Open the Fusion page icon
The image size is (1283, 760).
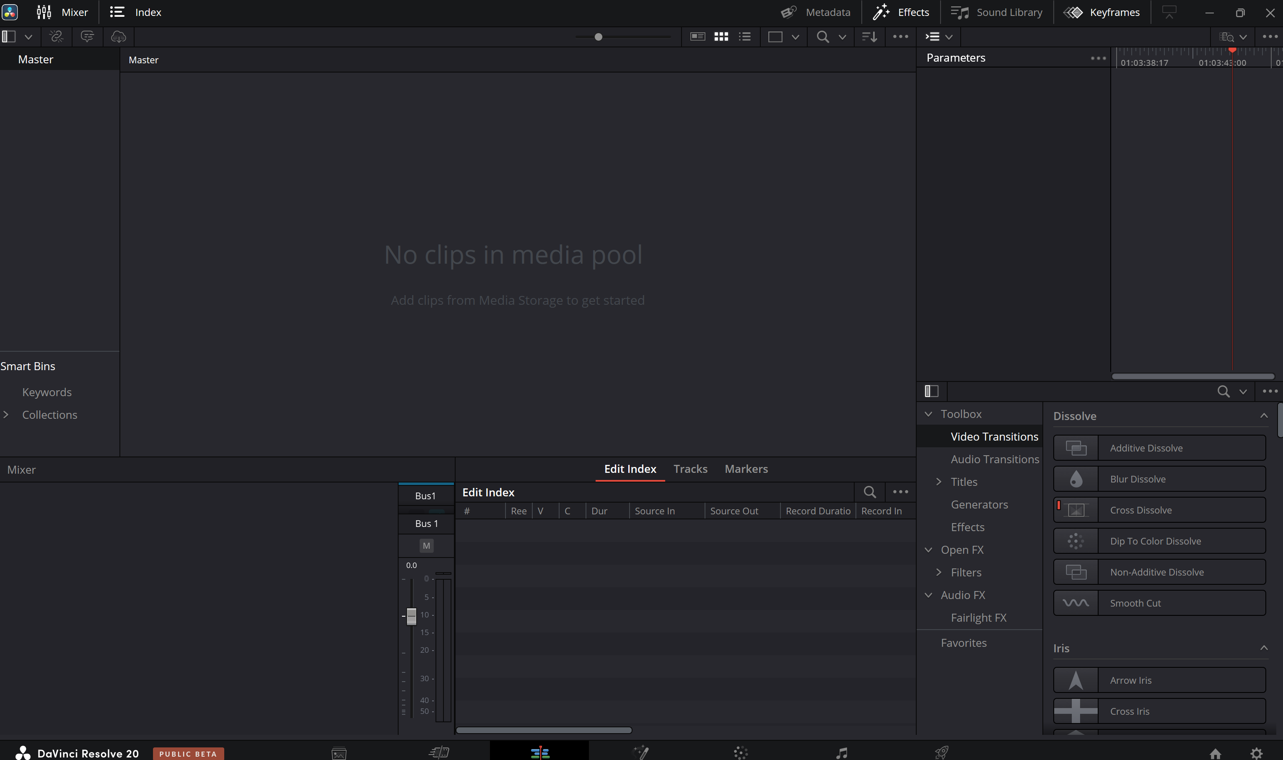641,753
